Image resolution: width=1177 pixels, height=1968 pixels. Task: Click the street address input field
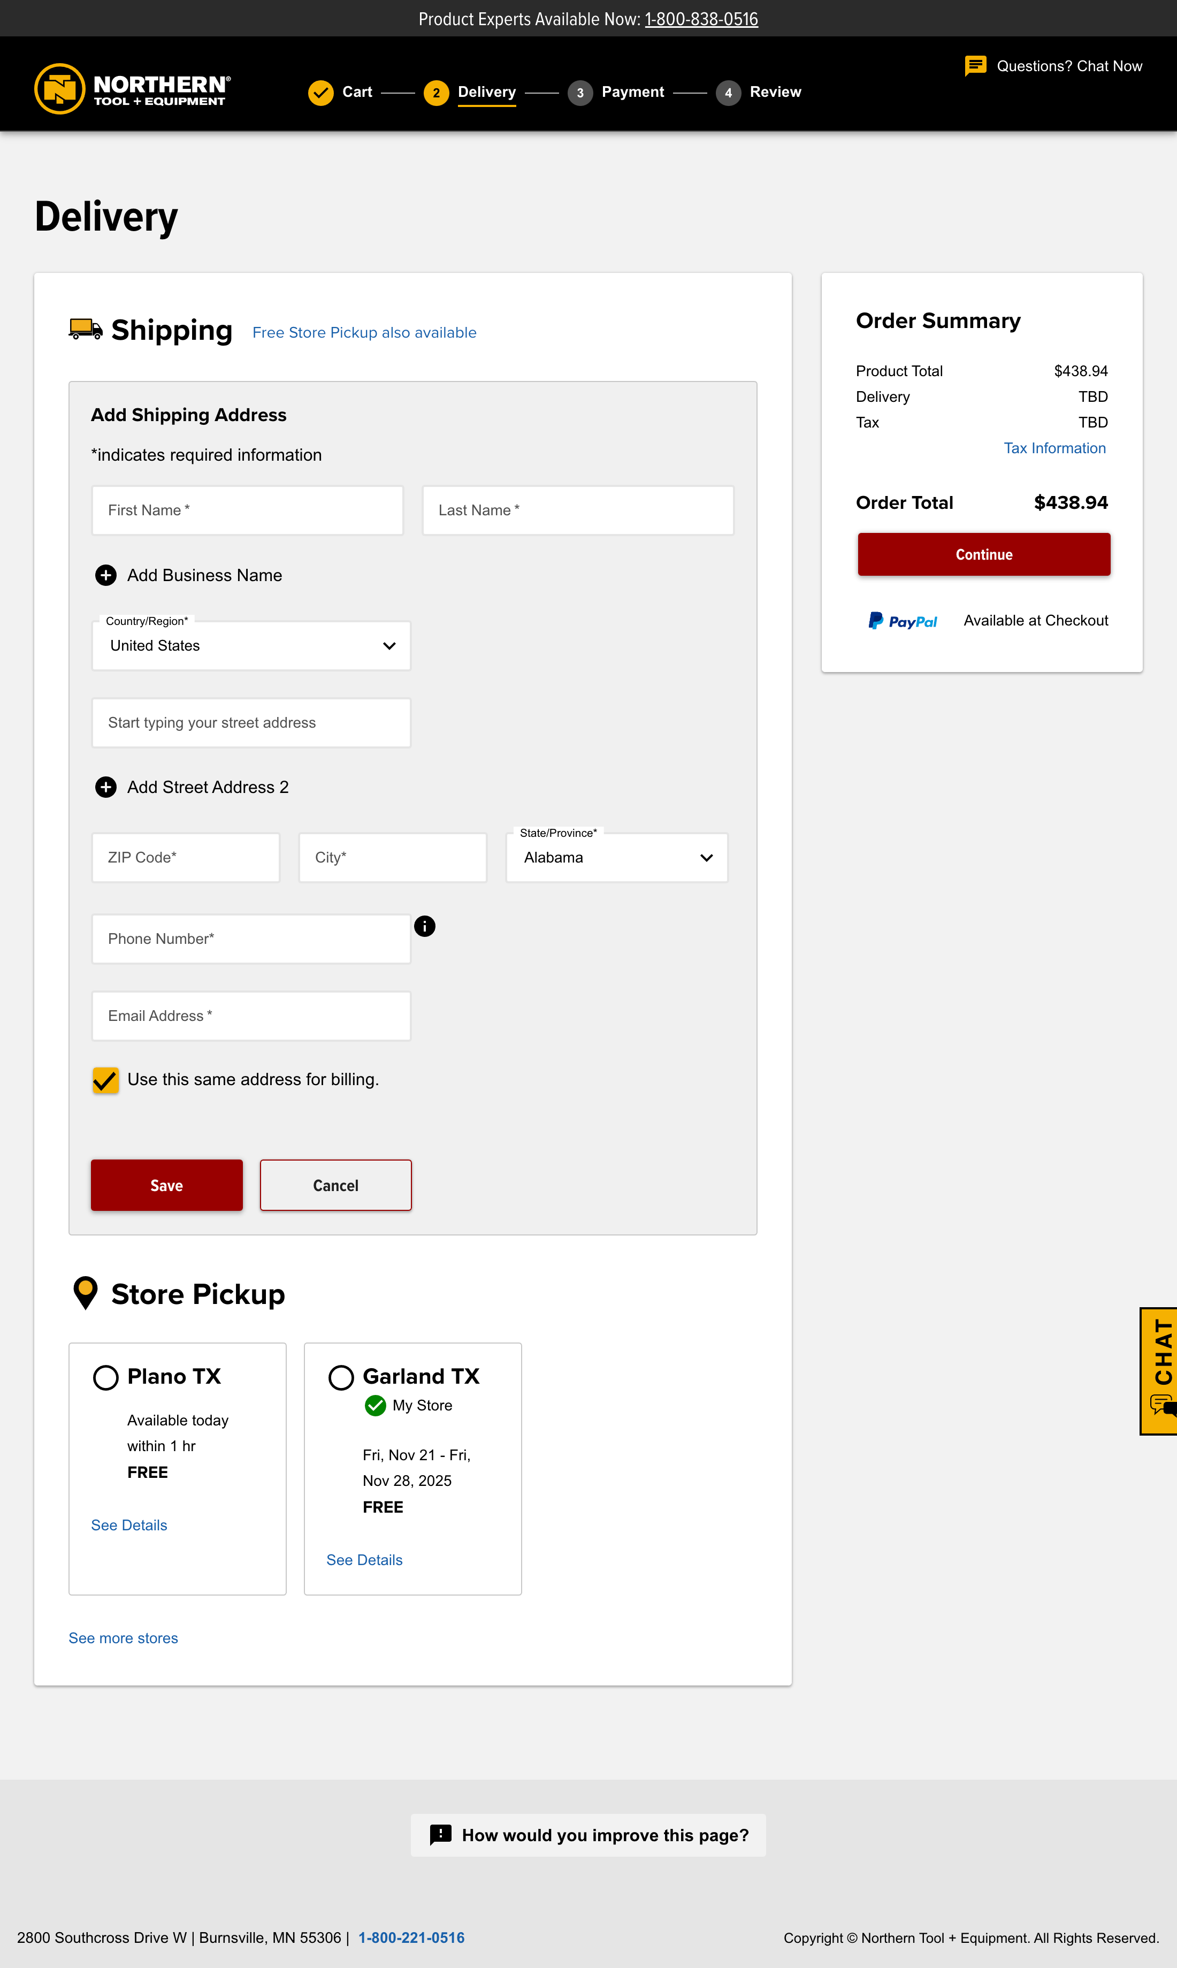(x=251, y=723)
